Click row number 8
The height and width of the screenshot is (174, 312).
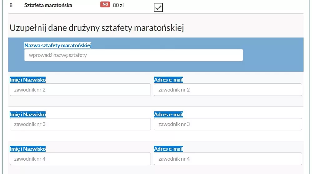pos(11,5)
